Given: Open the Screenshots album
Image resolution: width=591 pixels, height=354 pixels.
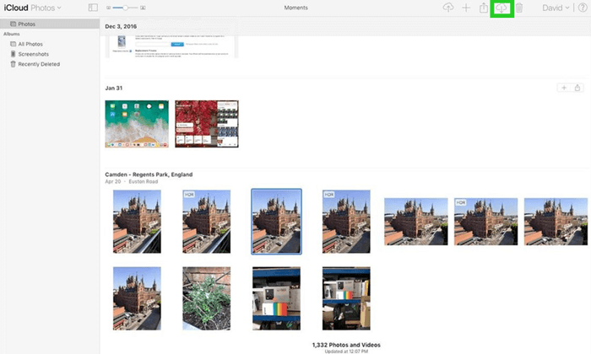Looking at the screenshot, I should [33, 53].
